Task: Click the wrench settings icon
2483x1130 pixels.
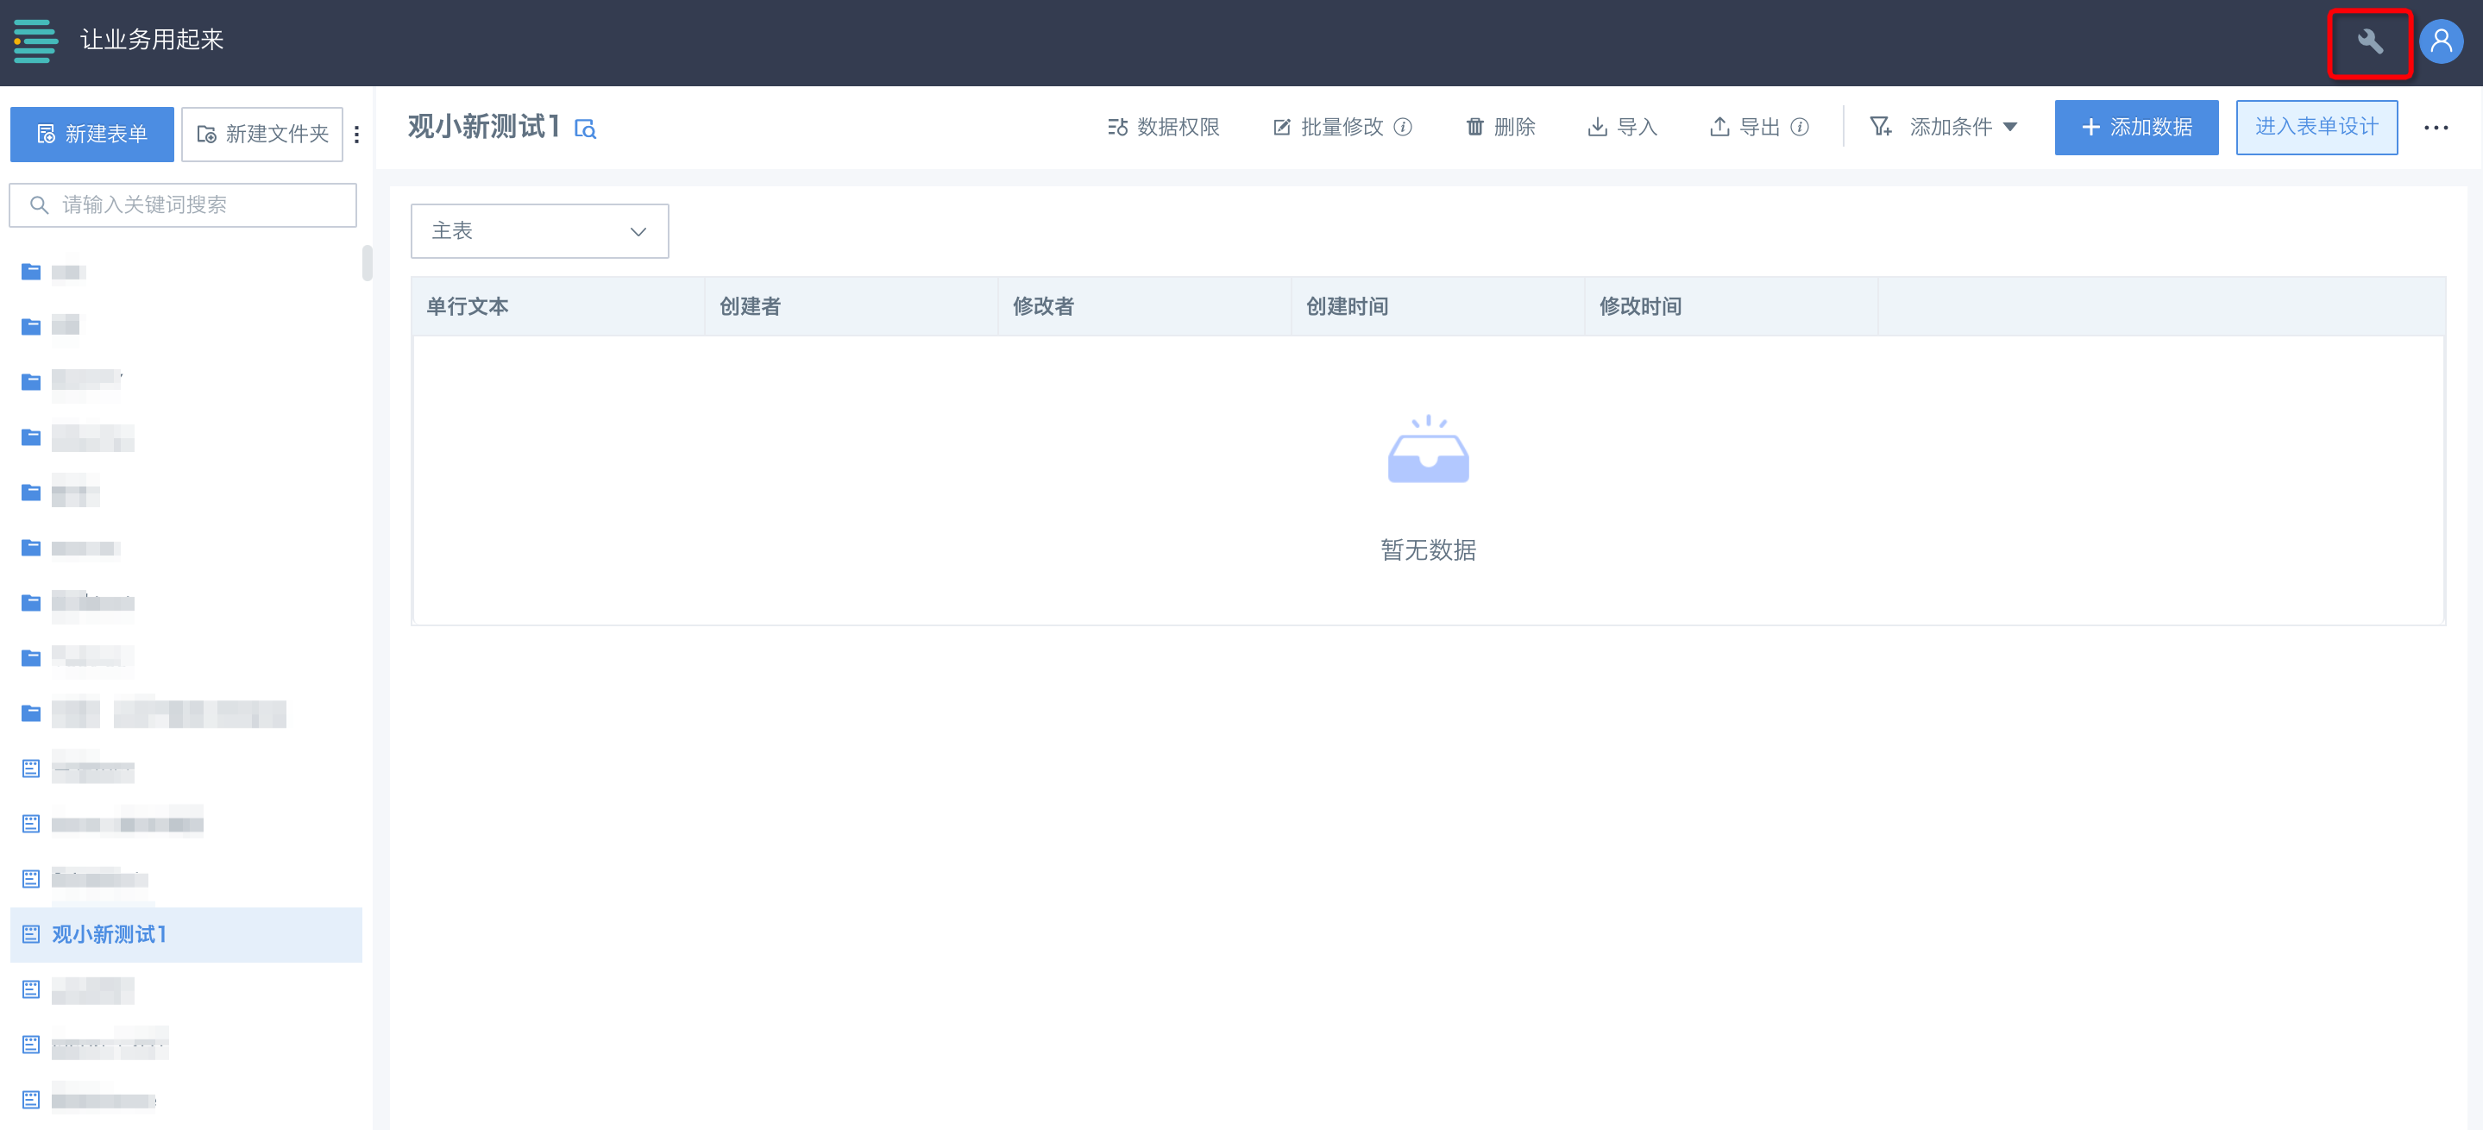Action: pos(2369,42)
